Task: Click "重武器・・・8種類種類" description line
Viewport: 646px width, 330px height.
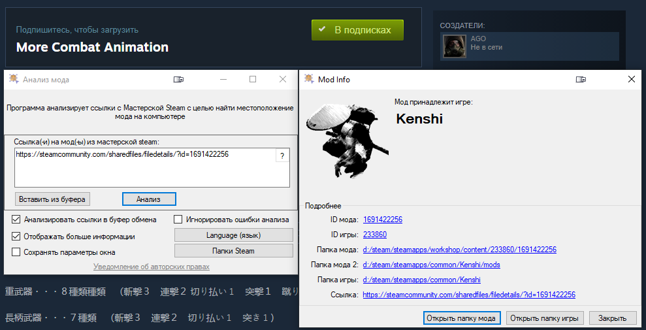Action: coord(152,291)
